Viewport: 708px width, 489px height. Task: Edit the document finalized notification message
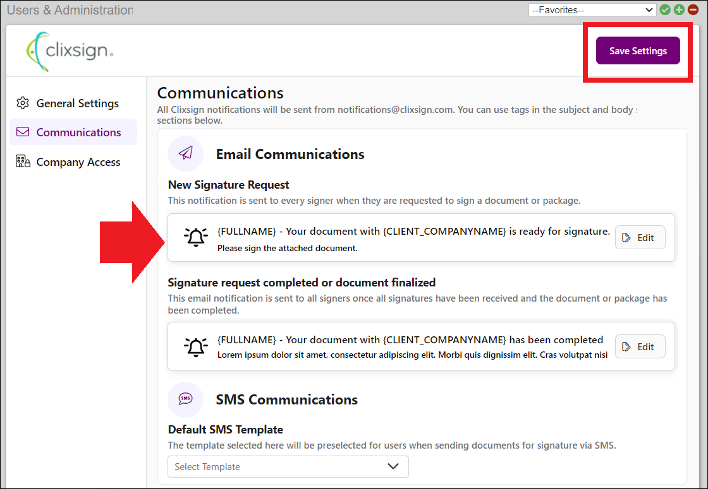640,346
